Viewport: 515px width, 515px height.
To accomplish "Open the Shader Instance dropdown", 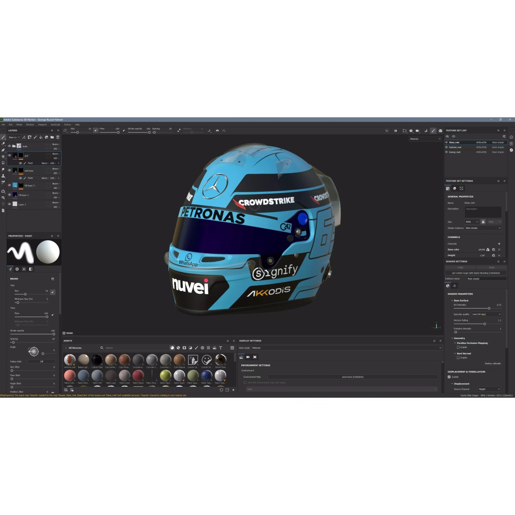I will click(x=483, y=228).
